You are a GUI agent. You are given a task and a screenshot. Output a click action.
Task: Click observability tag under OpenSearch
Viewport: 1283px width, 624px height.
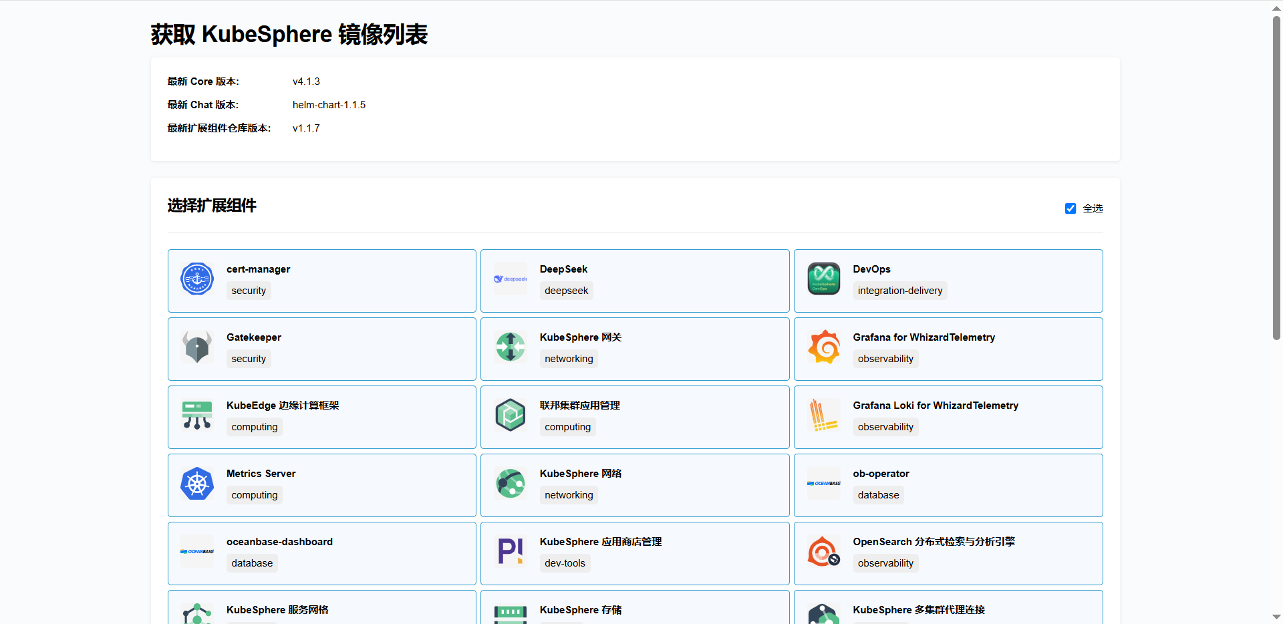coord(885,563)
